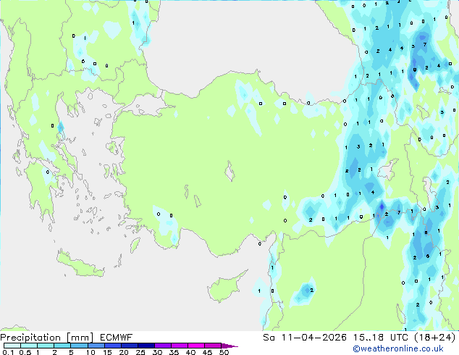Click the 1–2 mm legend color swatch
Viewport: 459px width, 355px height.
click(46, 346)
